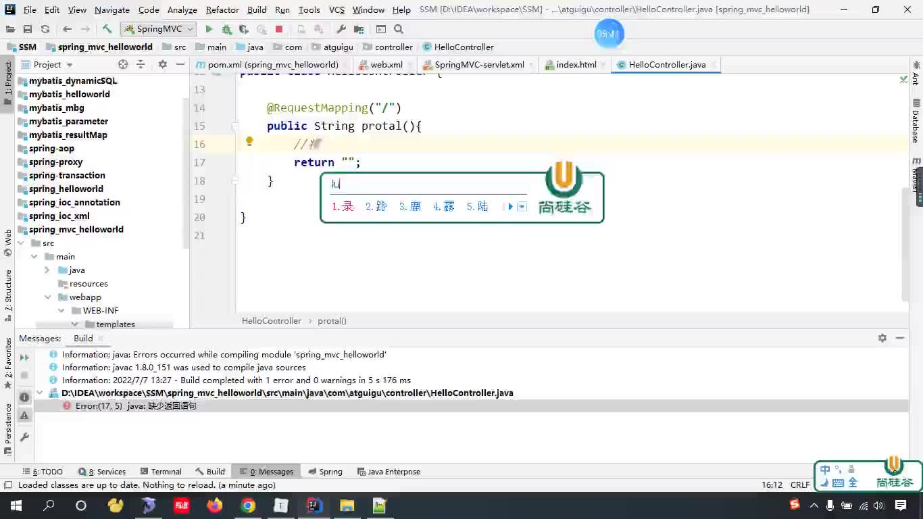923x519 pixels.
Task: Click the CRLF line separator indicator
Action: click(x=799, y=485)
